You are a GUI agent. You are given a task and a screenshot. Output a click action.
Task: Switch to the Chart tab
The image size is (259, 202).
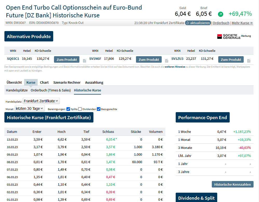44,82
